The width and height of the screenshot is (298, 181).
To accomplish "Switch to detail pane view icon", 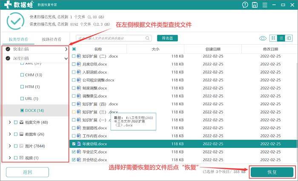I will point(289,38).
